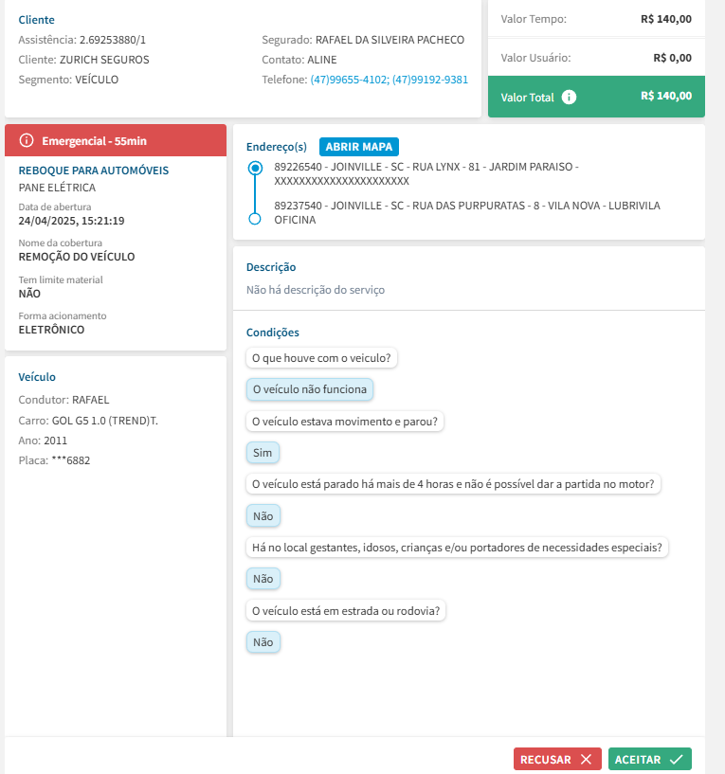This screenshot has width=725, height=774.
Task: Click the 'Não' answer under rodovia question
Action: pyautogui.click(x=263, y=642)
